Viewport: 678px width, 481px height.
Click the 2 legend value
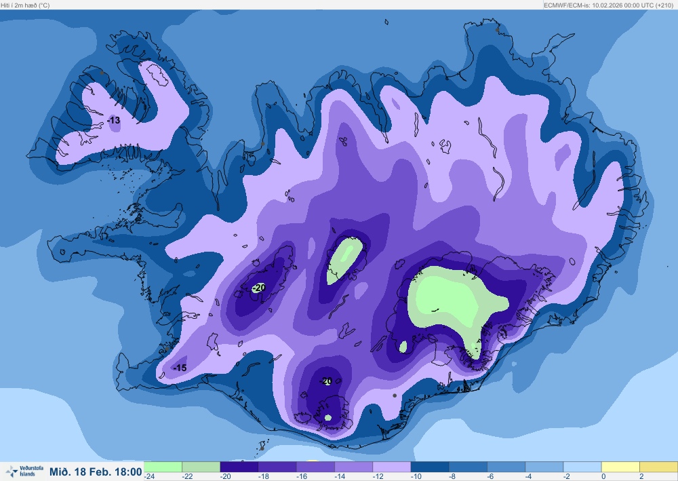tap(641, 477)
